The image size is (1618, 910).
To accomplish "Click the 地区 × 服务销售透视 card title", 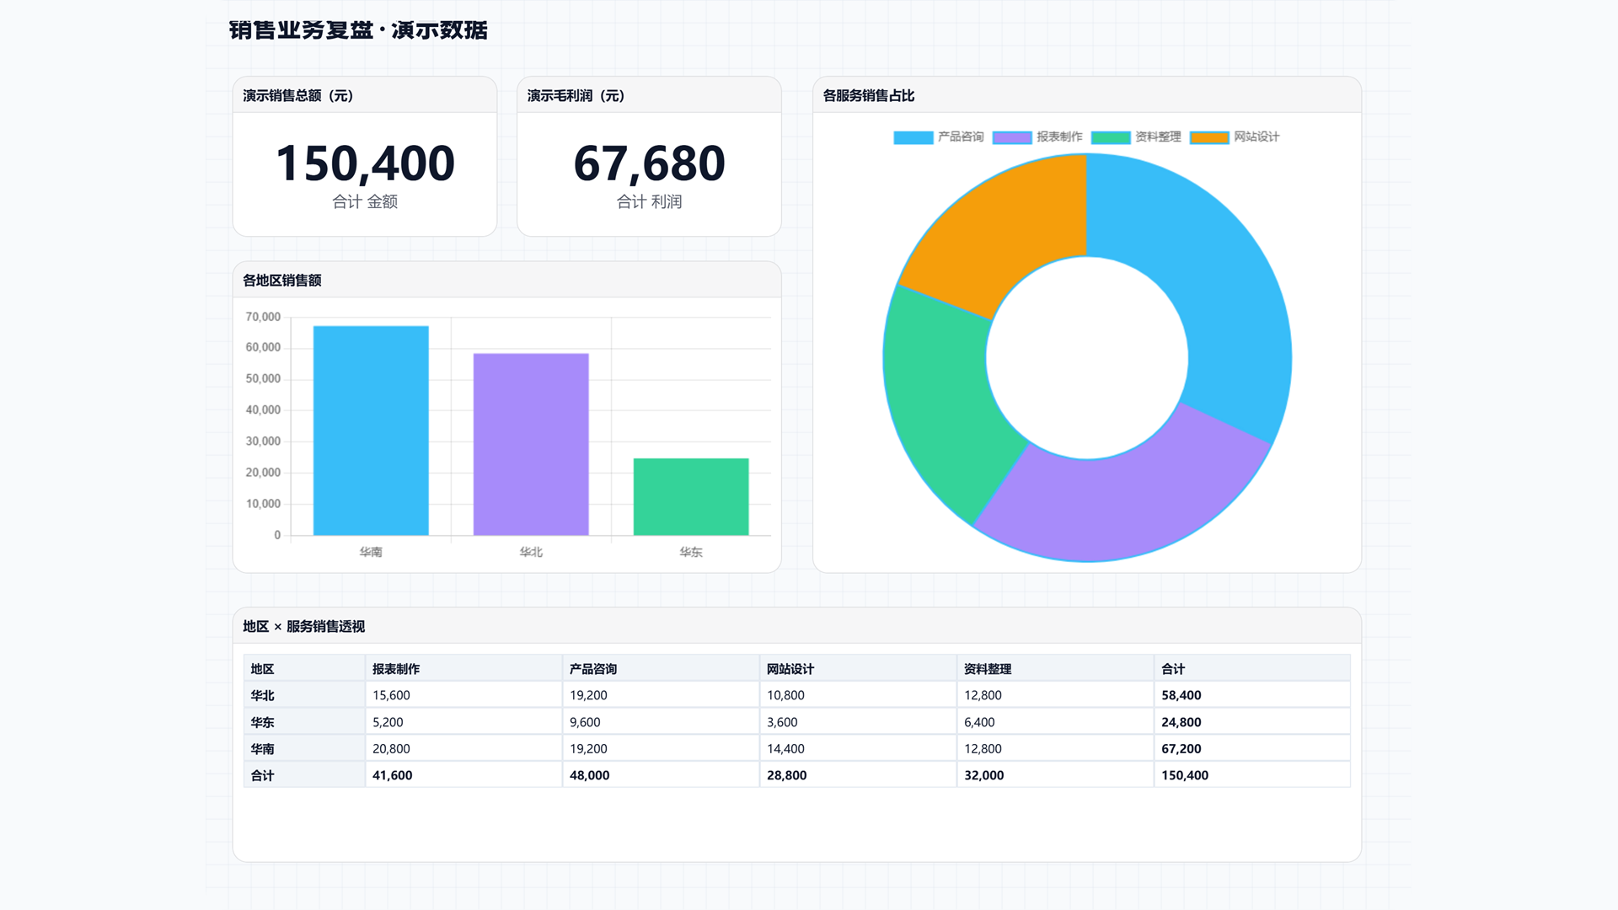I will click(303, 626).
